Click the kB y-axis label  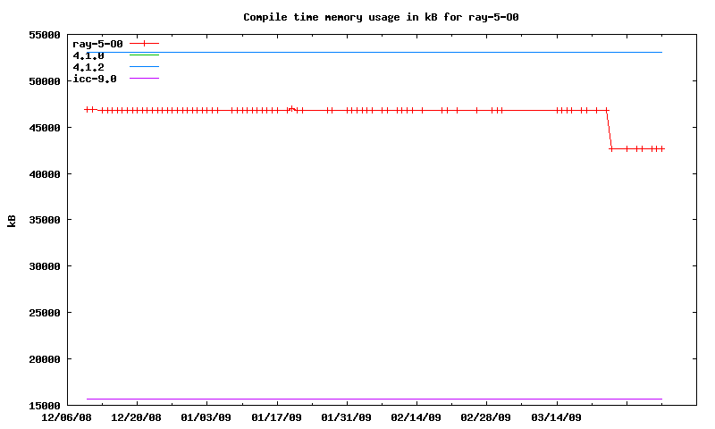click(x=13, y=220)
